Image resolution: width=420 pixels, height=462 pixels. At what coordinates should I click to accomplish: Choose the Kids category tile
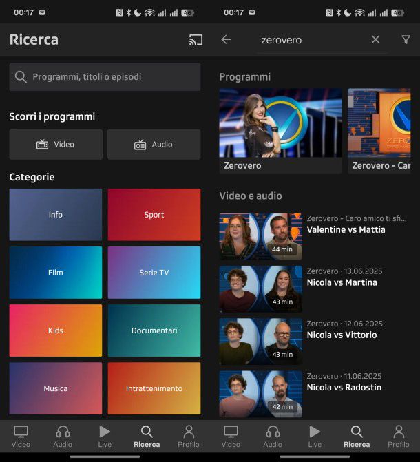pyautogui.click(x=56, y=330)
